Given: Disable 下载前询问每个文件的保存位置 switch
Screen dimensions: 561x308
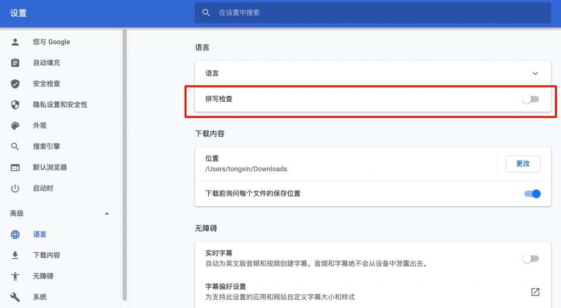Looking at the screenshot, I should [533, 194].
